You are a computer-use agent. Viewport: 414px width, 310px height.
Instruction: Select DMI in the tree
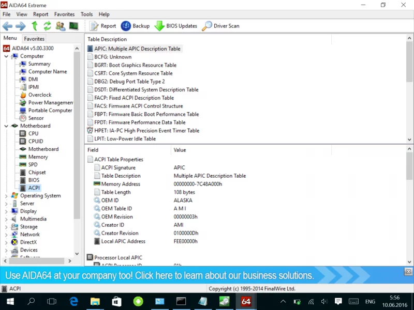point(33,80)
